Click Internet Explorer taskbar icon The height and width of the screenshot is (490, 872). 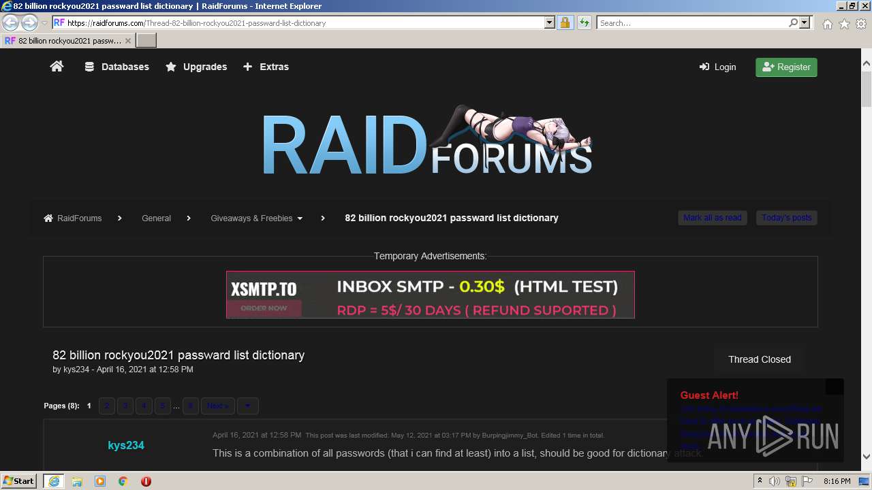coord(53,480)
